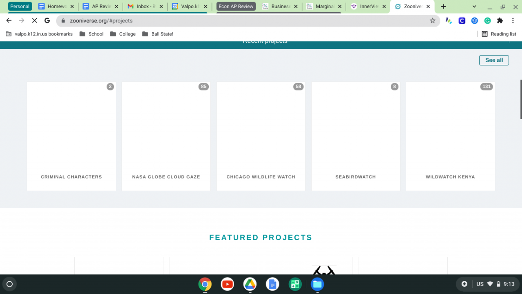The image size is (522, 294).
Task: Switch to the Valpo.k12 calendar tab
Action: tap(190, 7)
